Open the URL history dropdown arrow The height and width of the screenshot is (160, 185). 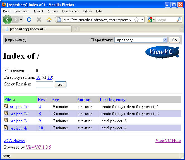[x=142, y=20]
